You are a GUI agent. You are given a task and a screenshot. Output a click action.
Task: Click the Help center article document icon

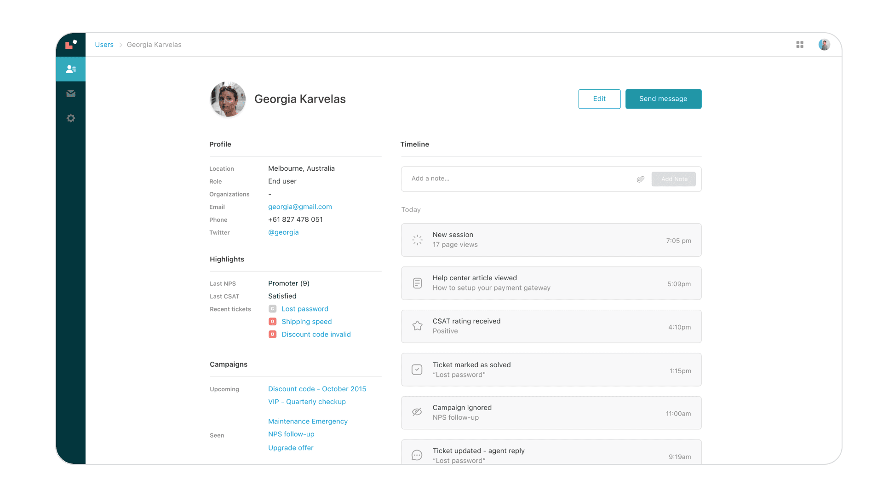(x=417, y=283)
